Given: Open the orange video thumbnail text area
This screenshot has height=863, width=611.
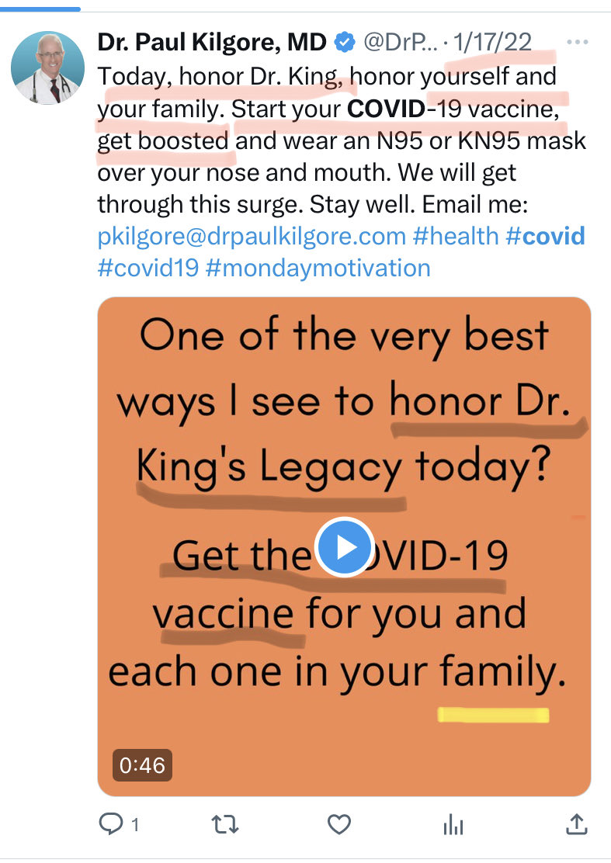Looking at the screenshot, I should [x=344, y=546].
